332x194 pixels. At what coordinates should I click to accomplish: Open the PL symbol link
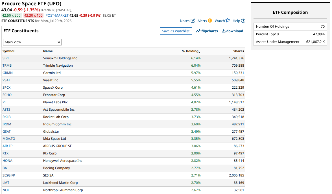tap(5, 102)
